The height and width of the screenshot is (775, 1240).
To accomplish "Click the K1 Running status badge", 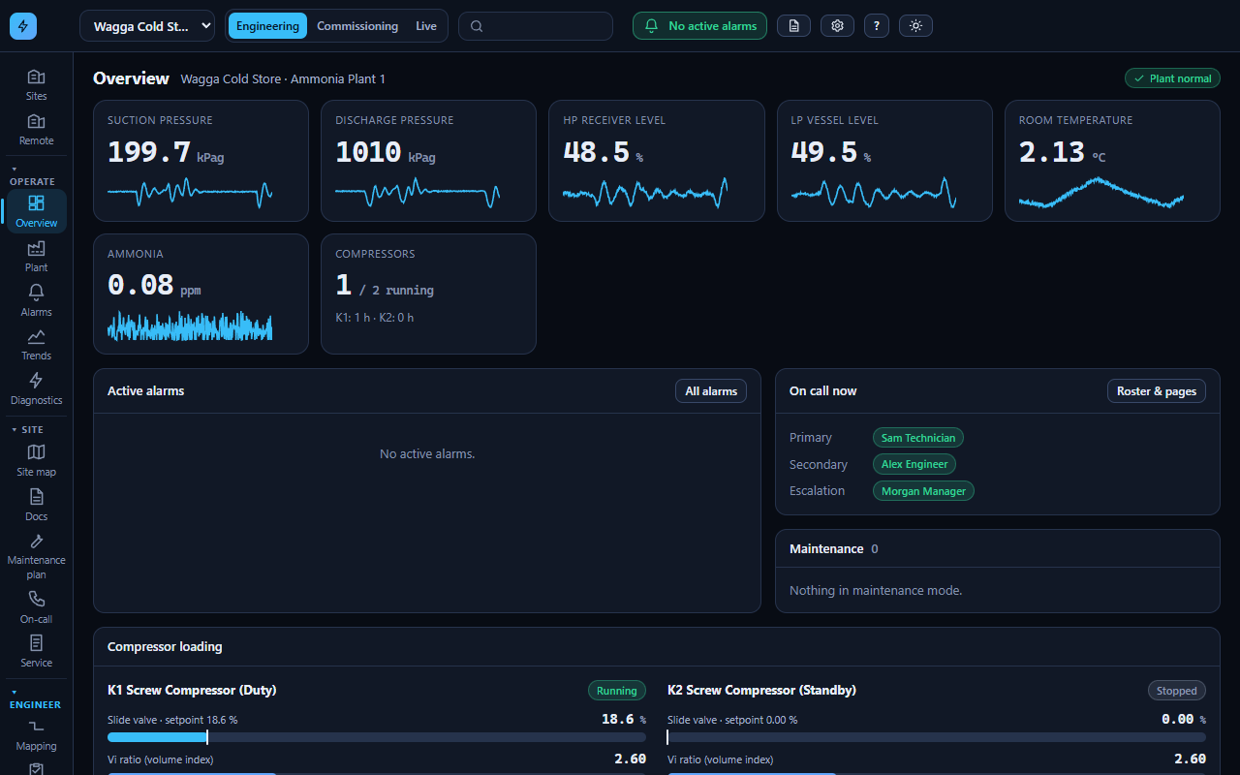I will click(x=617, y=691).
